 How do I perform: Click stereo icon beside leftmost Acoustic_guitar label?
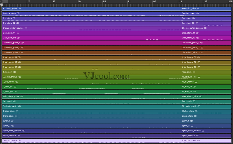(x=19, y=9)
